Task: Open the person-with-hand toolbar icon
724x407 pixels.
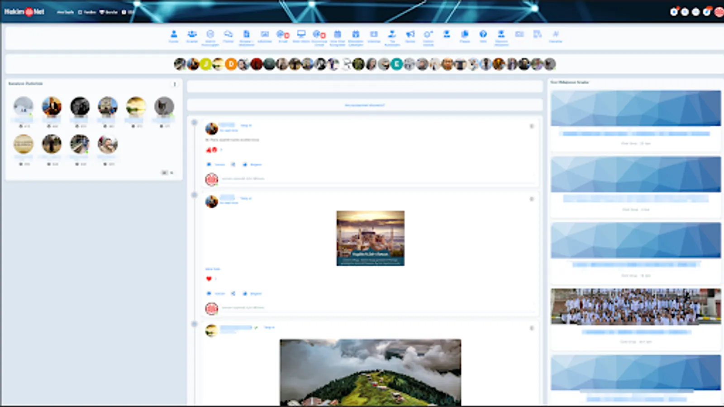Action: 392,34
